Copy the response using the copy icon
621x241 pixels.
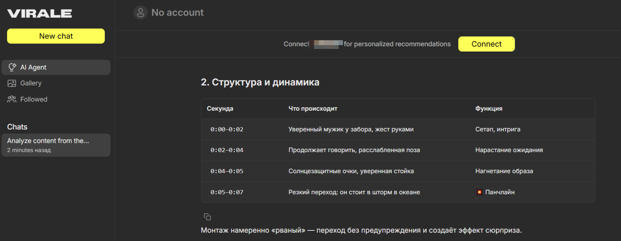207,217
